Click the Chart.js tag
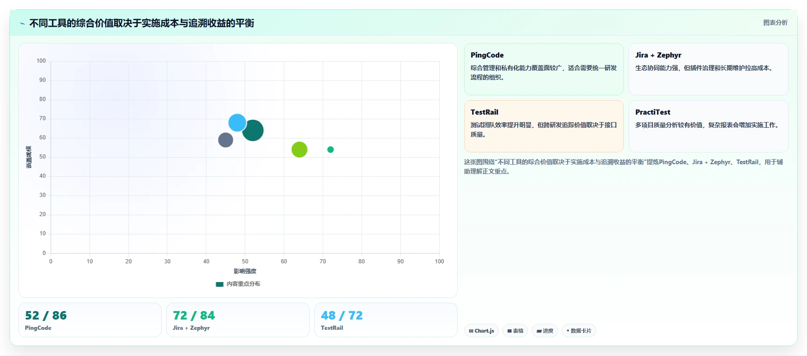Image resolution: width=807 pixels, height=356 pixels. pos(481,331)
